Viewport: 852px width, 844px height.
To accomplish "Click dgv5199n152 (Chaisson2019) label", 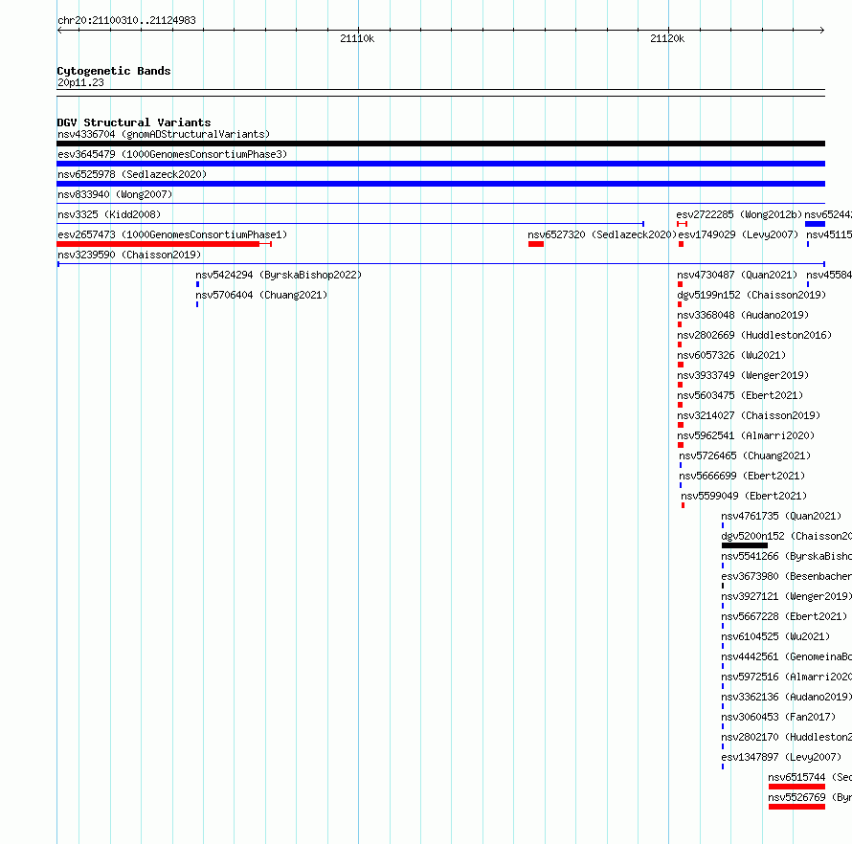I will pos(751,295).
